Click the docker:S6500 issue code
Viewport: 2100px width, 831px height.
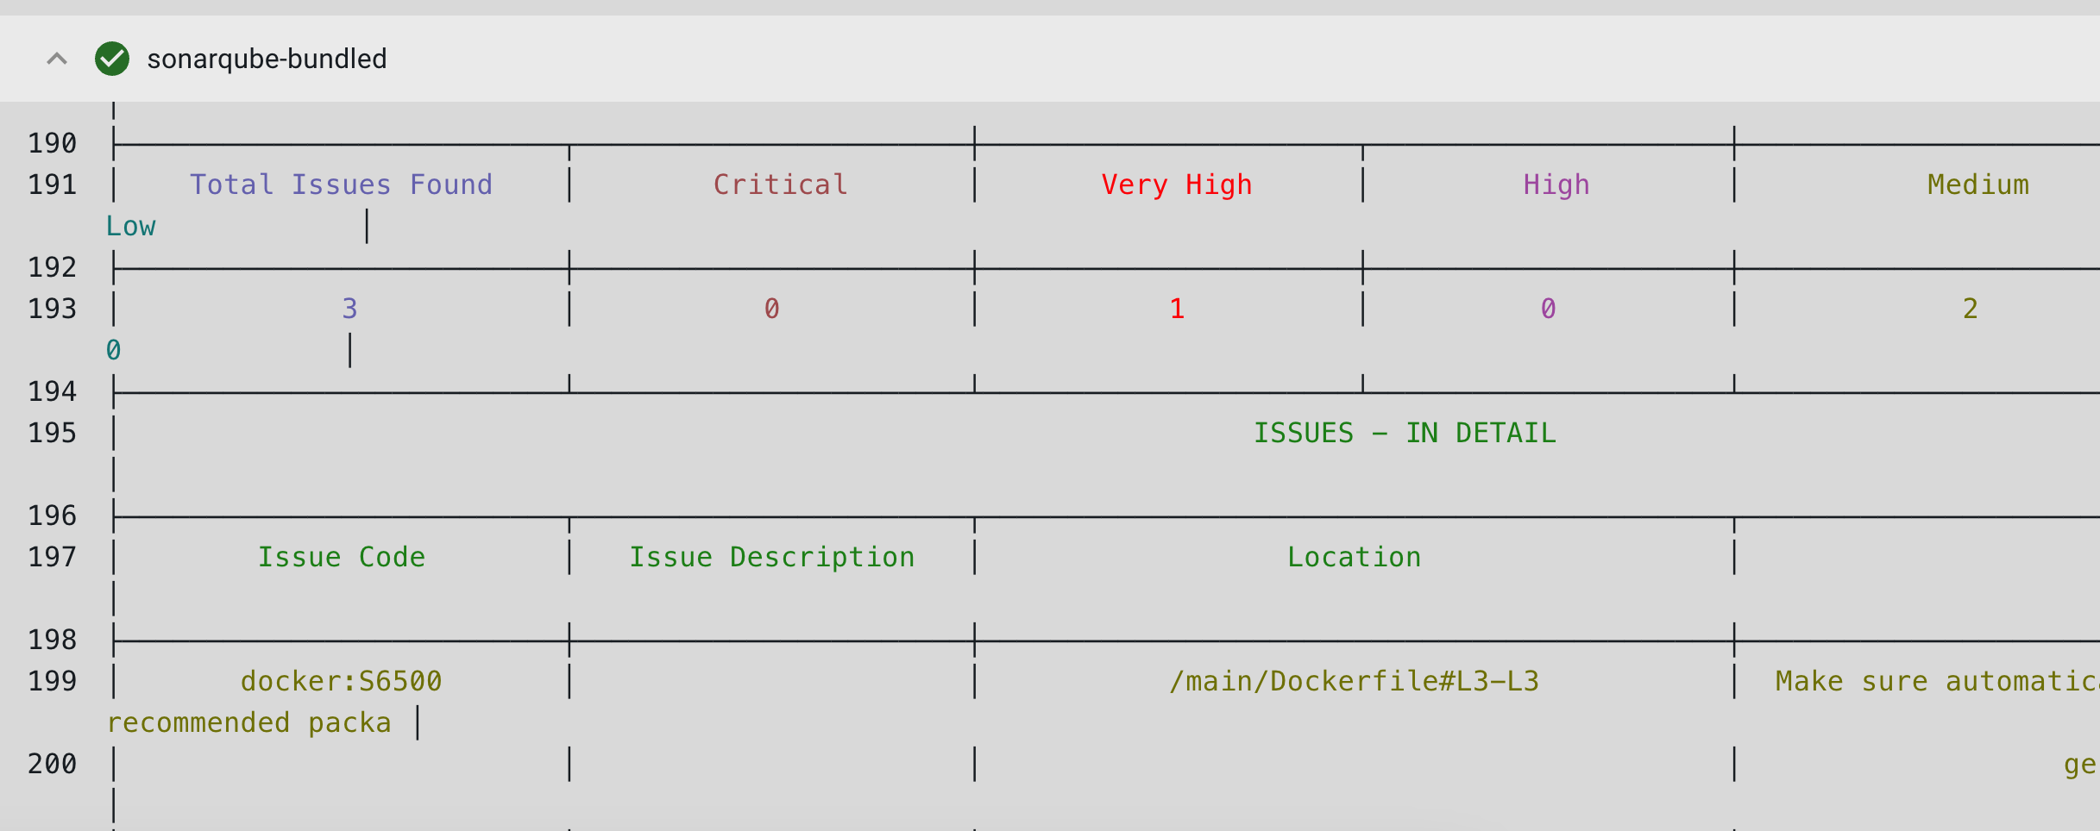click(341, 681)
